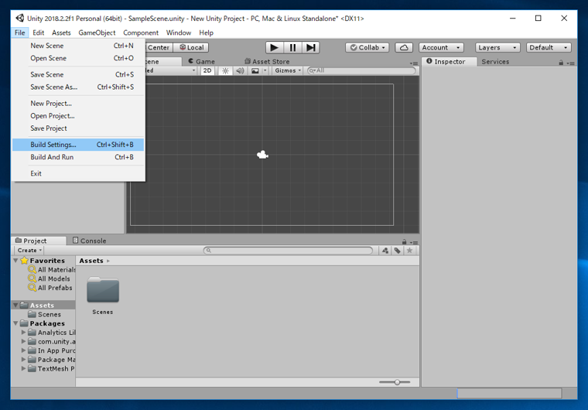Open the File menu

20,32
